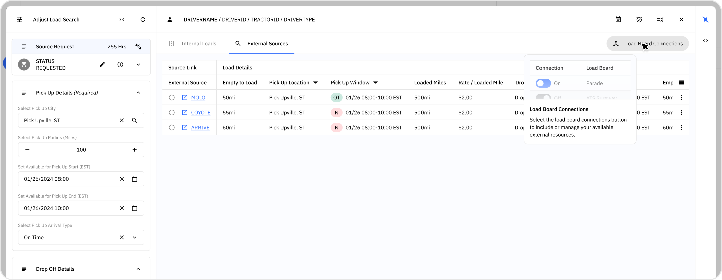Viewport: 722px width, 280px height.
Task: Expand the status details chevron
Action: tap(138, 65)
